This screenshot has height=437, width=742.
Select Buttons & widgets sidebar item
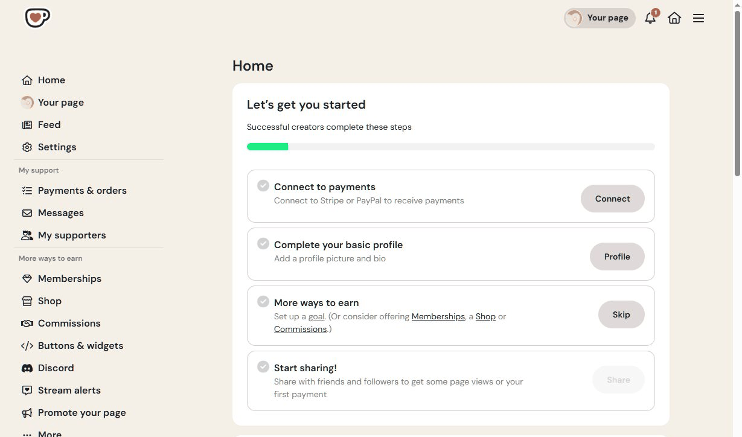[72, 345]
